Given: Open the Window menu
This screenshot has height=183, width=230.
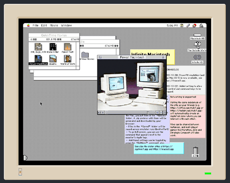Looking at the screenshot, I should (x=67, y=25).
